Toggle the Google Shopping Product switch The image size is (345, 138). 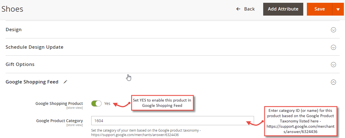point(96,103)
